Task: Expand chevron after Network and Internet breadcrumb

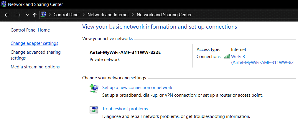Action: coord(133,15)
